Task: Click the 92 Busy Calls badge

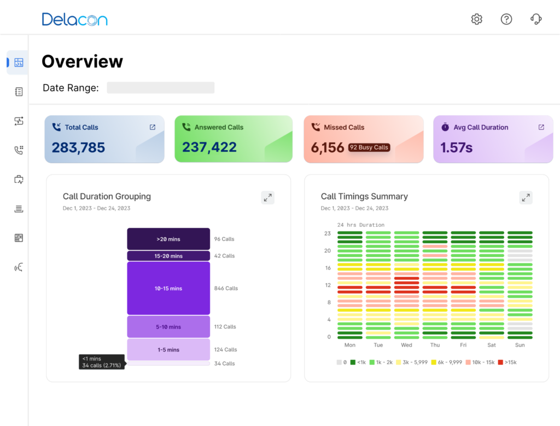Action: pos(369,147)
